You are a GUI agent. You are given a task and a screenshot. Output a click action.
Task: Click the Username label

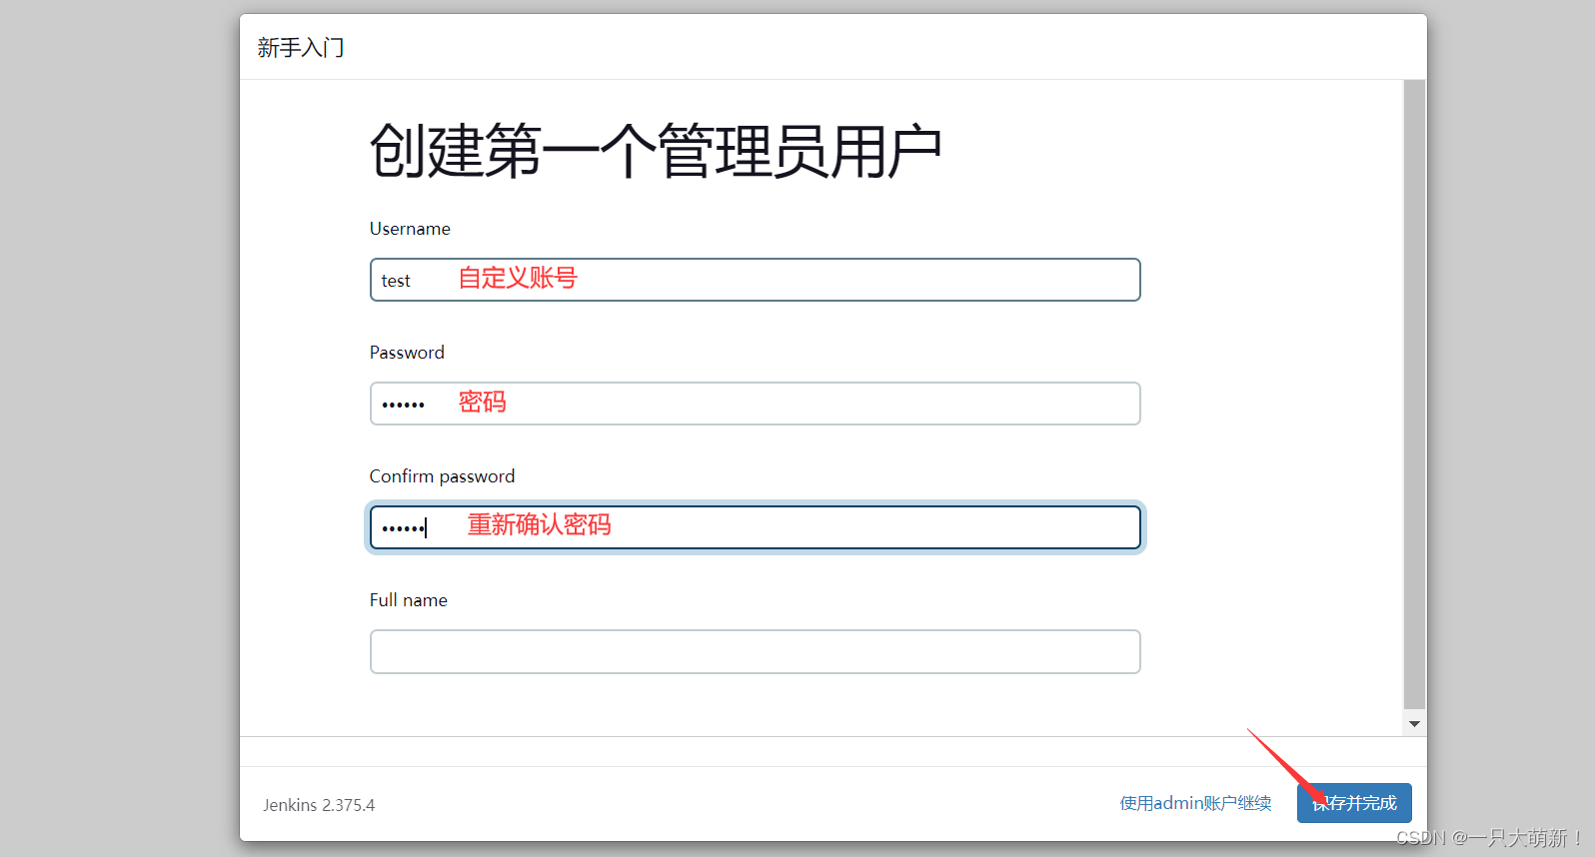coord(410,229)
